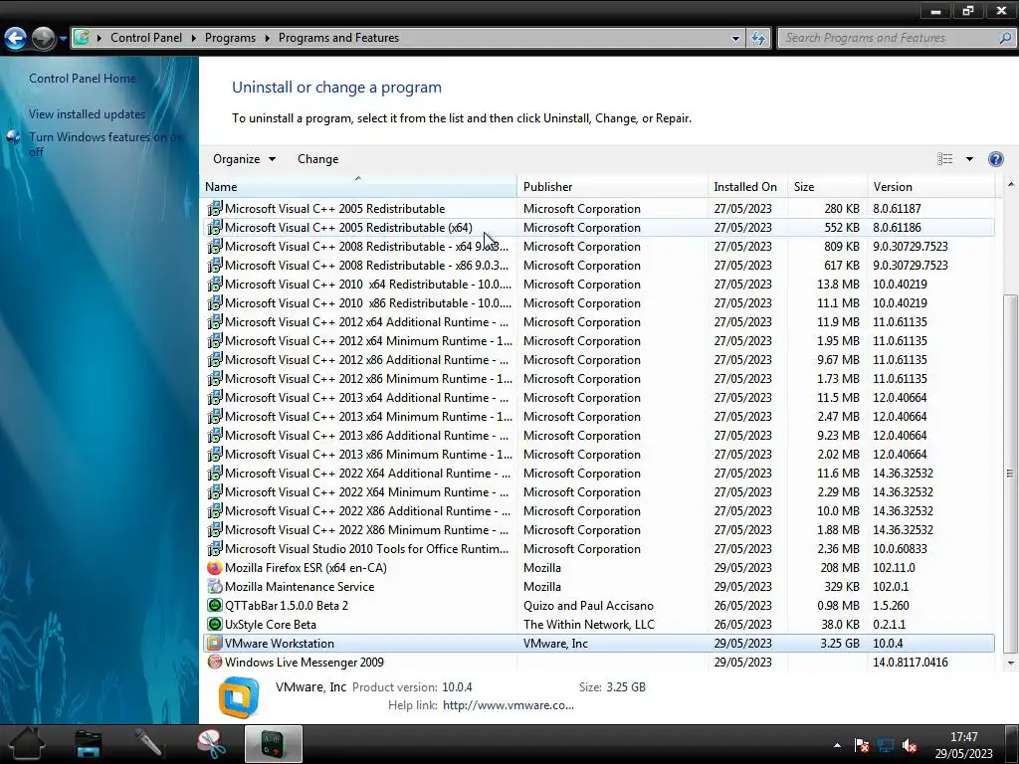
Task: Click the change view icon
Action: [x=945, y=159]
